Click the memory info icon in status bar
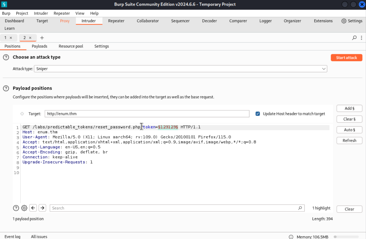366x239 pixels. point(291,237)
